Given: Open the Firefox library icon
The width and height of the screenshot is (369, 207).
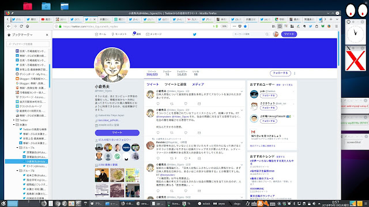Looking at the screenshot, I should click(274, 26).
